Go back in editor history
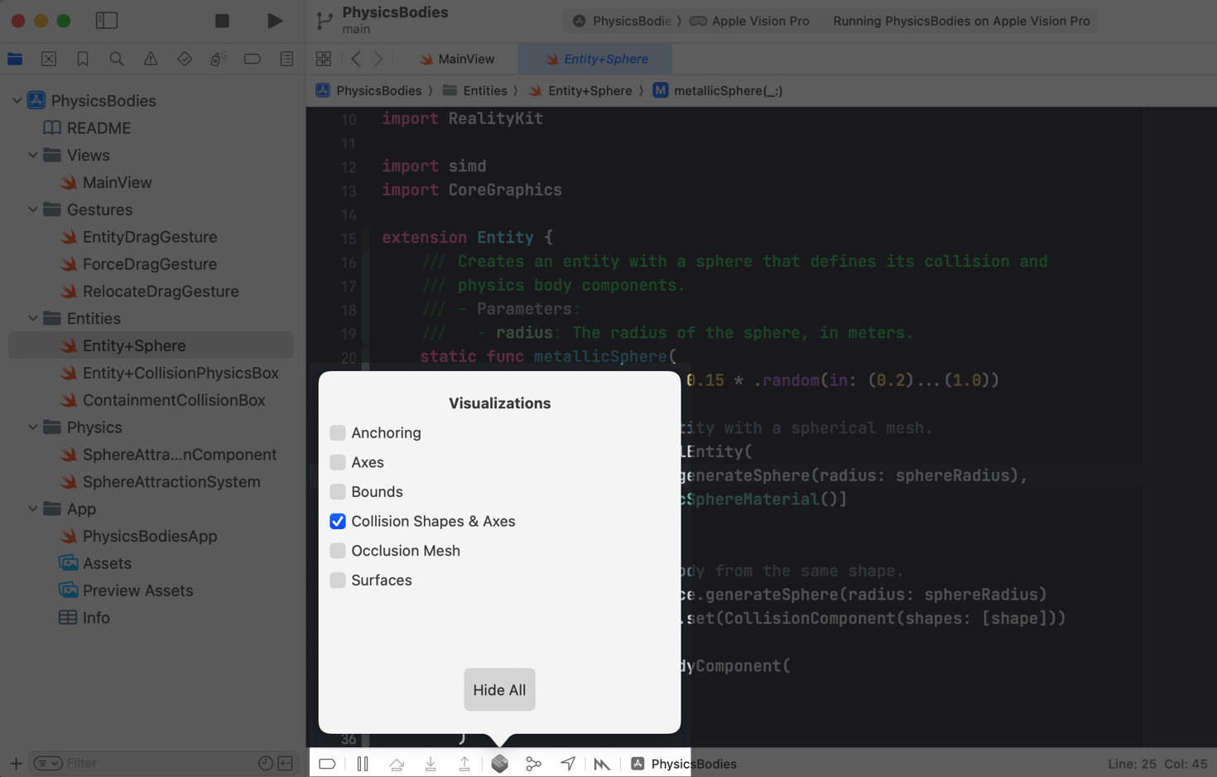 tap(356, 59)
